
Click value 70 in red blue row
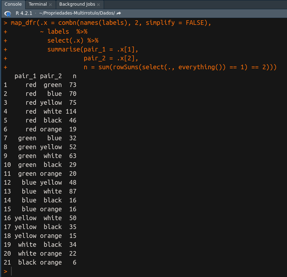pos(73,94)
